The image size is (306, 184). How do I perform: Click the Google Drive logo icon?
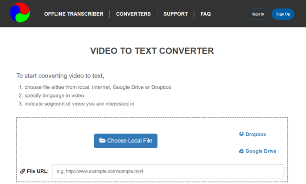(x=241, y=151)
